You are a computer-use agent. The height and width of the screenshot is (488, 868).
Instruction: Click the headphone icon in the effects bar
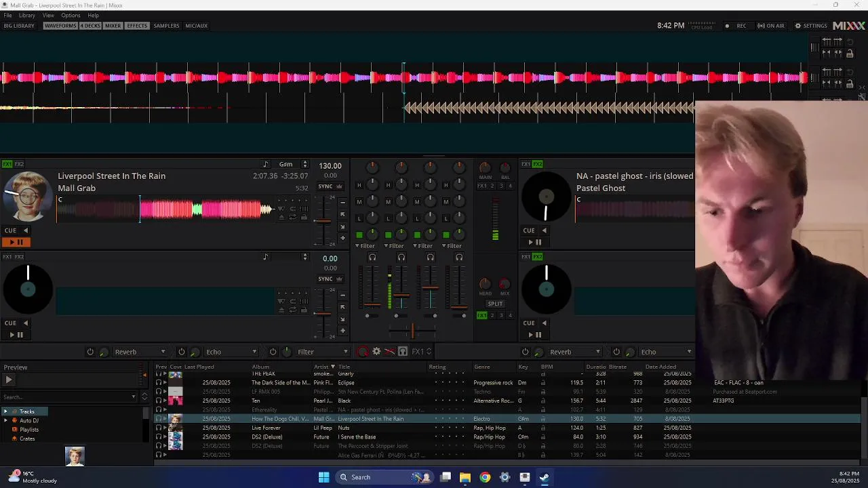(x=403, y=352)
